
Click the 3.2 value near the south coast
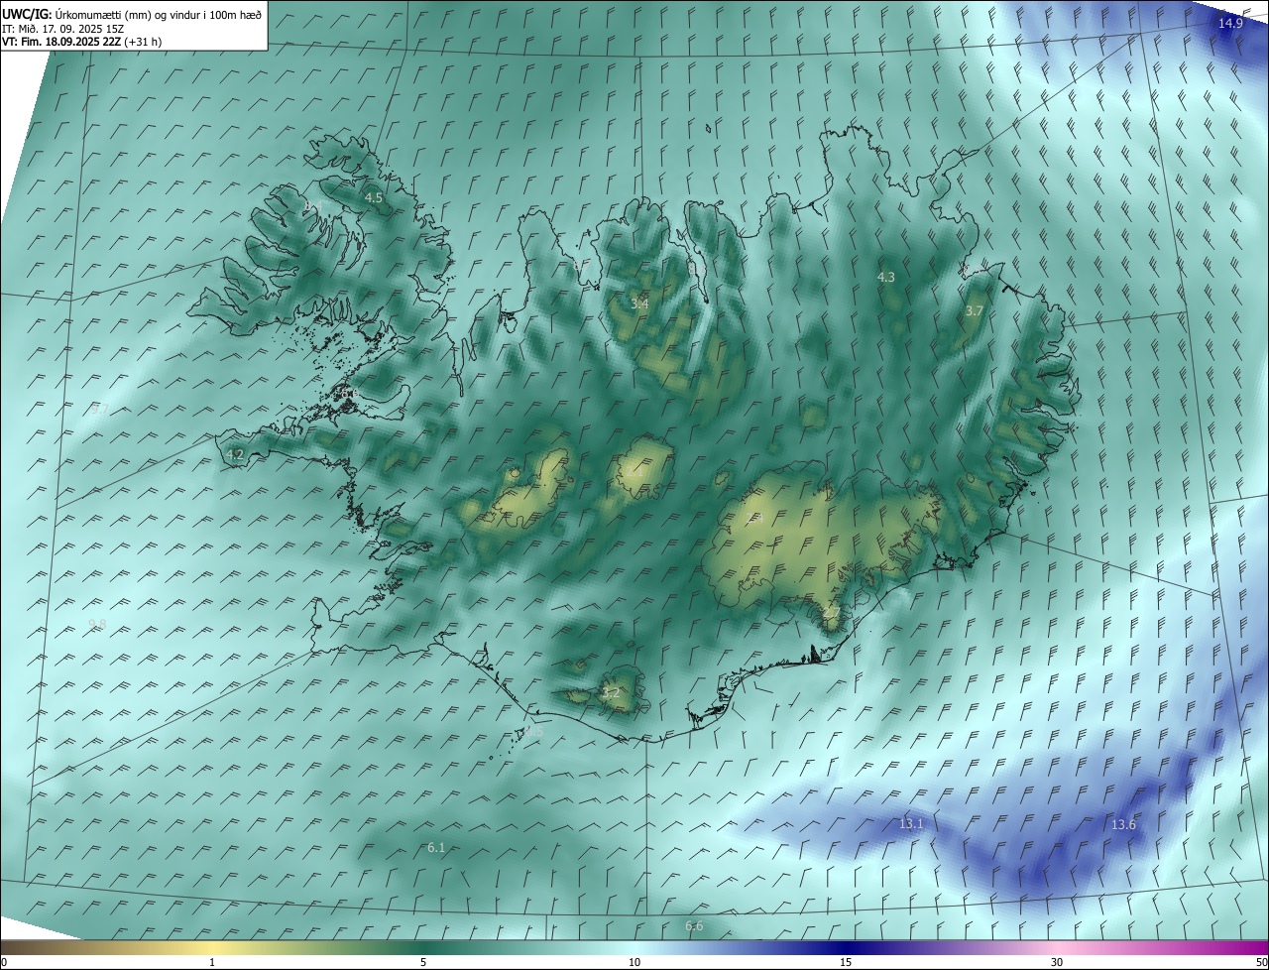pyautogui.click(x=611, y=693)
